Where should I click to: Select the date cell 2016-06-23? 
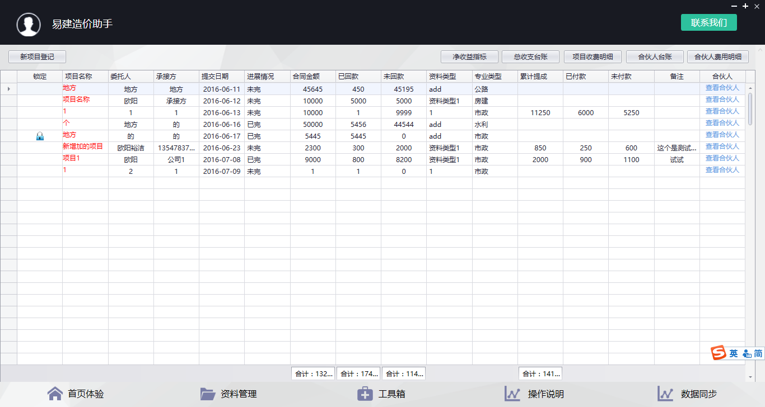(222, 148)
